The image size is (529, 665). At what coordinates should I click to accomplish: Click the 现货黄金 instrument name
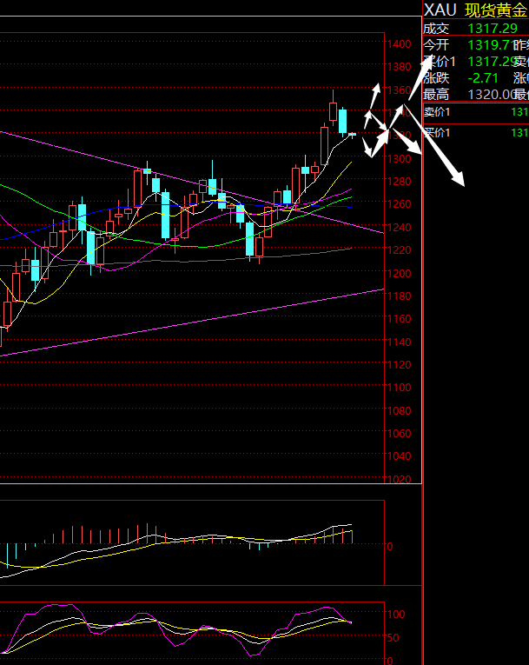tap(496, 10)
